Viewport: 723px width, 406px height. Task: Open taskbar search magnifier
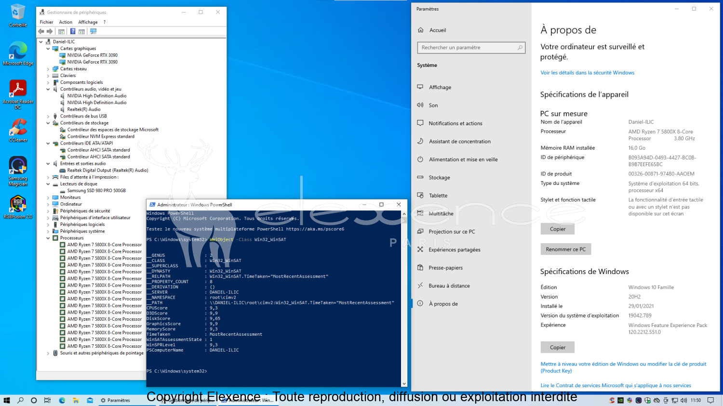[x=20, y=400]
